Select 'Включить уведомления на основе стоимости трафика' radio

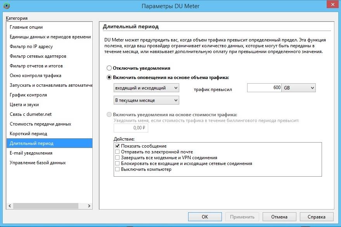109,115
